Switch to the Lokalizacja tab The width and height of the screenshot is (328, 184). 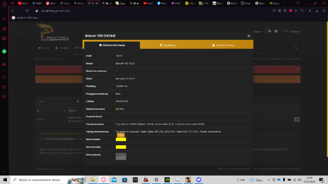(168, 45)
